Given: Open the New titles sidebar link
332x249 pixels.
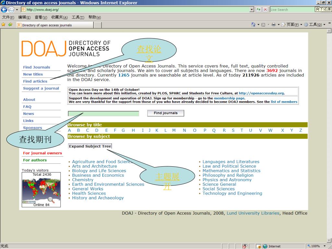Looking at the screenshot, I should click(x=33, y=74).
